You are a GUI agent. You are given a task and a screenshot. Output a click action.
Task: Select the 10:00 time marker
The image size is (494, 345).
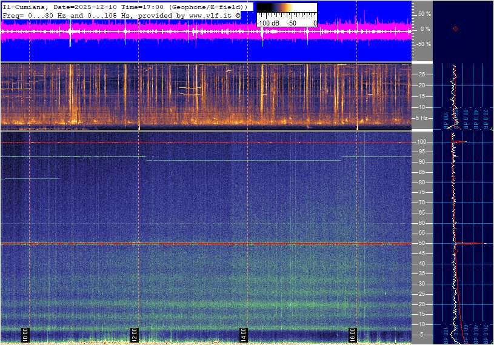click(25, 334)
